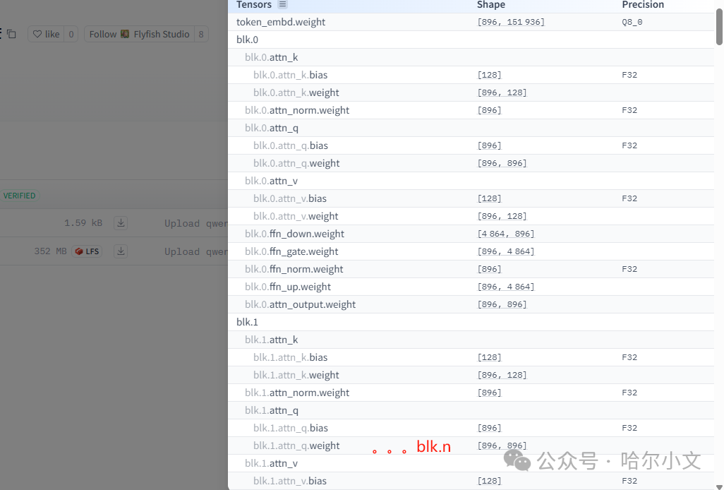
Task: Select blk.1.attn_q.weight row
Action: point(471,446)
